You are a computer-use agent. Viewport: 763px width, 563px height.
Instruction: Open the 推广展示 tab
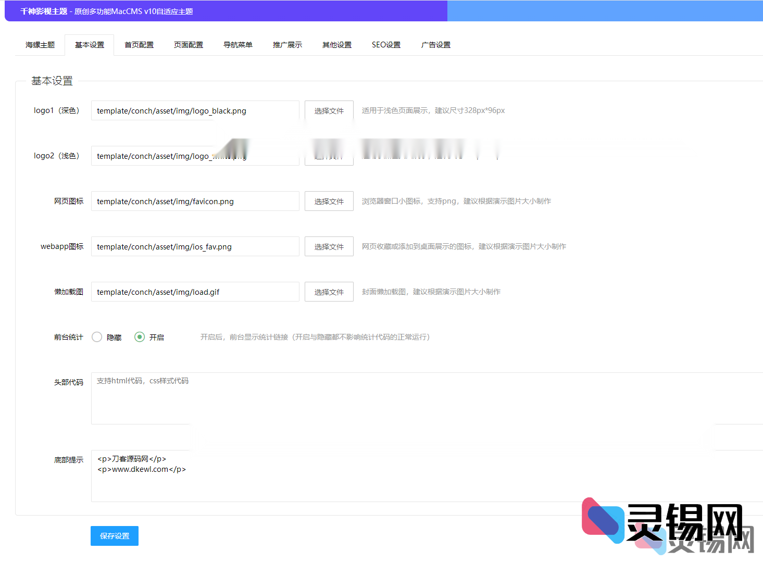pyautogui.click(x=287, y=45)
